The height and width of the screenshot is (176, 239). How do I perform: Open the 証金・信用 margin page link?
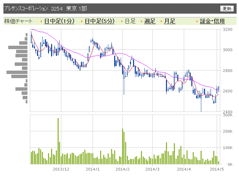[212, 21]
